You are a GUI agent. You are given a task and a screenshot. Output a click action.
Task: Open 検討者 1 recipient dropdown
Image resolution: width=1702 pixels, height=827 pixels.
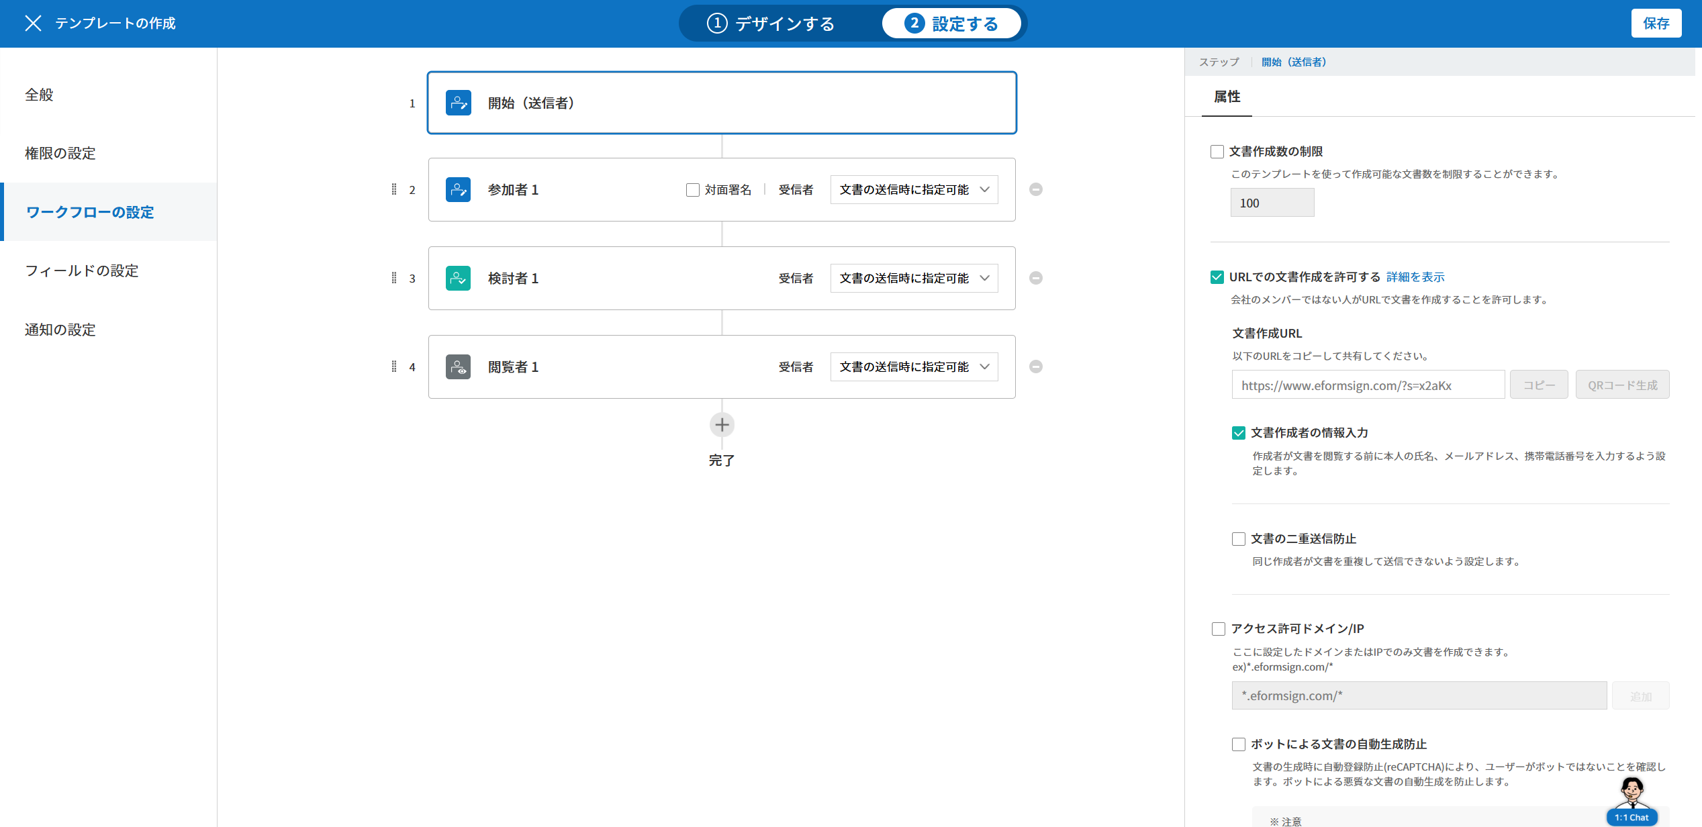tap(914, 279)
